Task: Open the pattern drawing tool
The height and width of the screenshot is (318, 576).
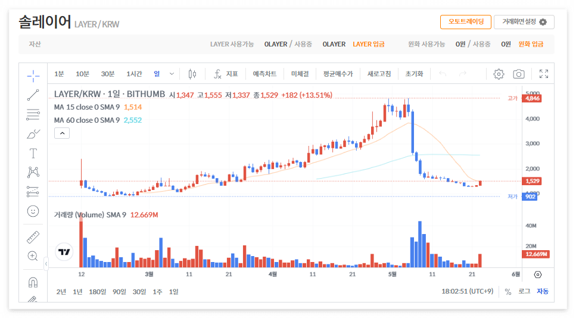Action: pos(33,172)
